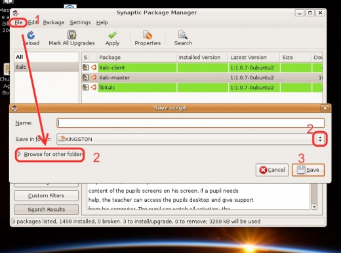Open the Save in folder KINGSTON dropdown

[191, 139]
